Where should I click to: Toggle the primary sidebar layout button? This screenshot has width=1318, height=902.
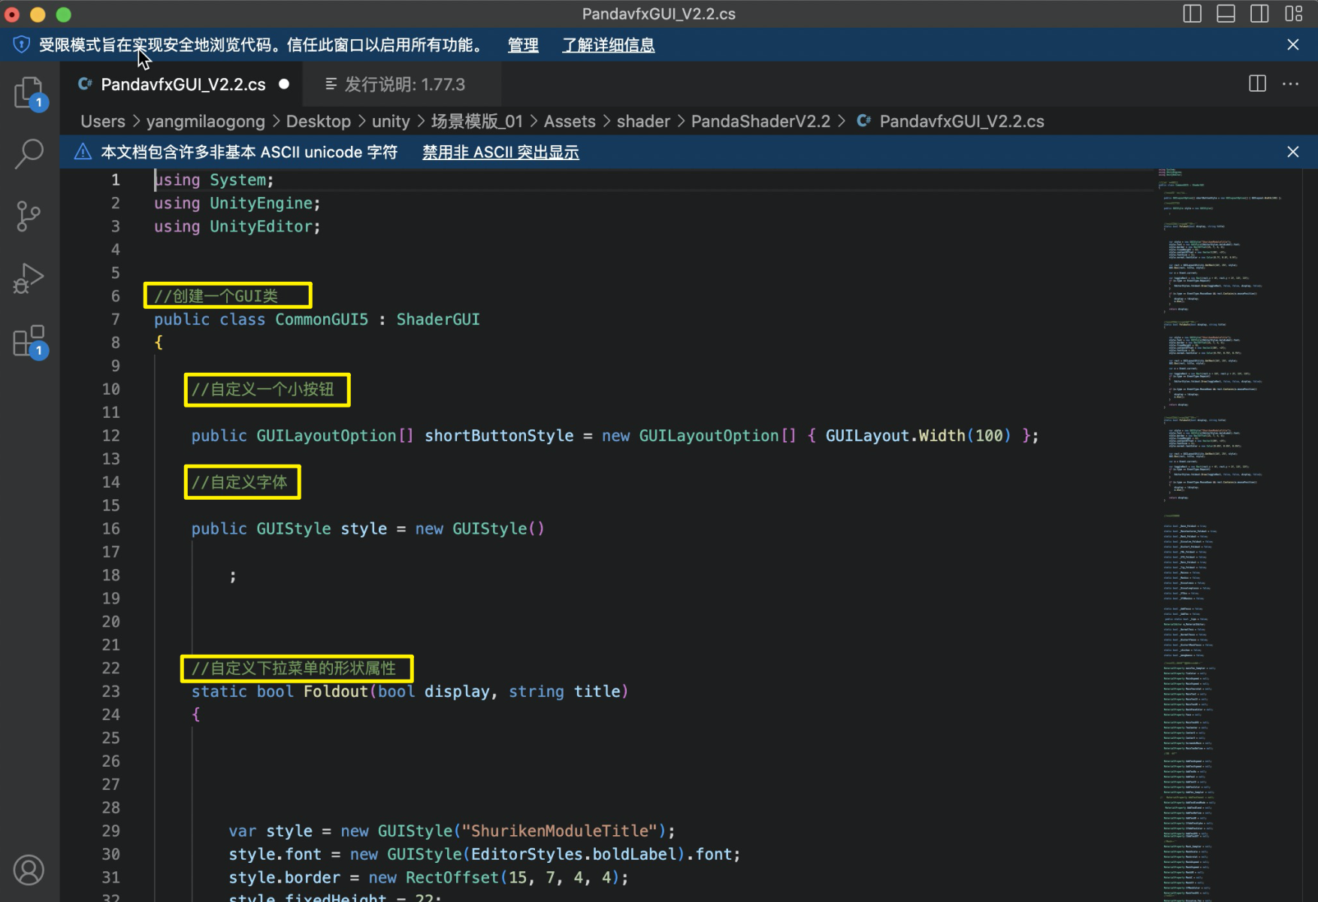click(x=1192, y=14)
